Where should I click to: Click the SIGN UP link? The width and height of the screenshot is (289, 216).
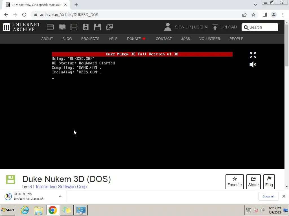tap(183, 27)
